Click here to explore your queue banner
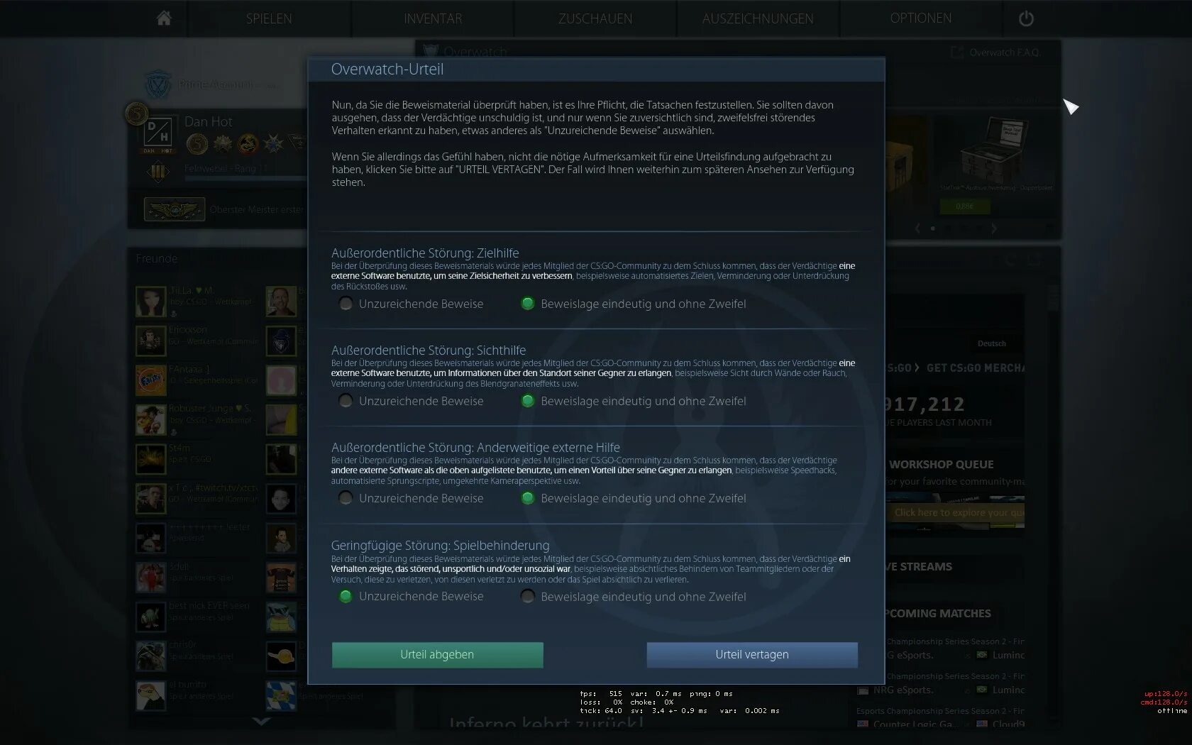 click(956, 512)
